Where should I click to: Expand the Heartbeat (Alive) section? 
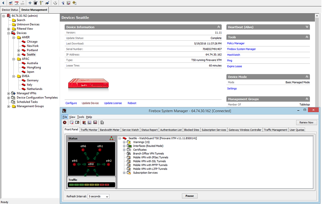tap(307, 27)
